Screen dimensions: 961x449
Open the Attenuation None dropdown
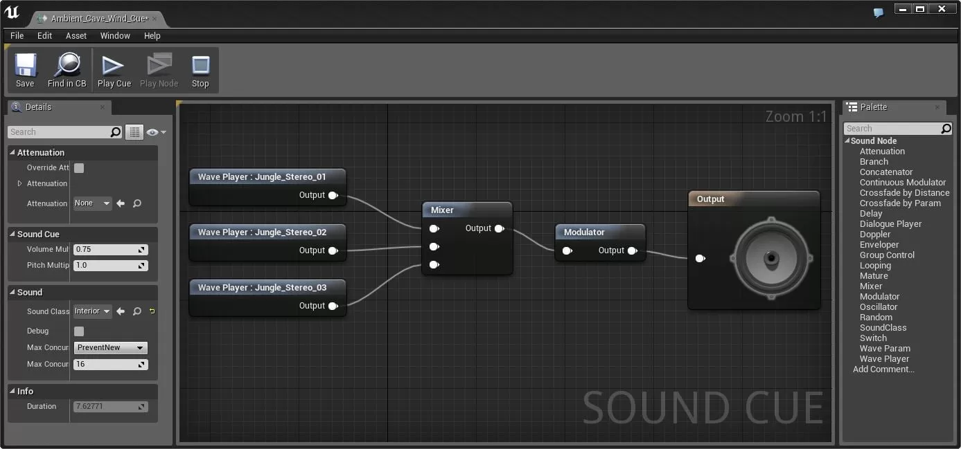pos(91,203)
